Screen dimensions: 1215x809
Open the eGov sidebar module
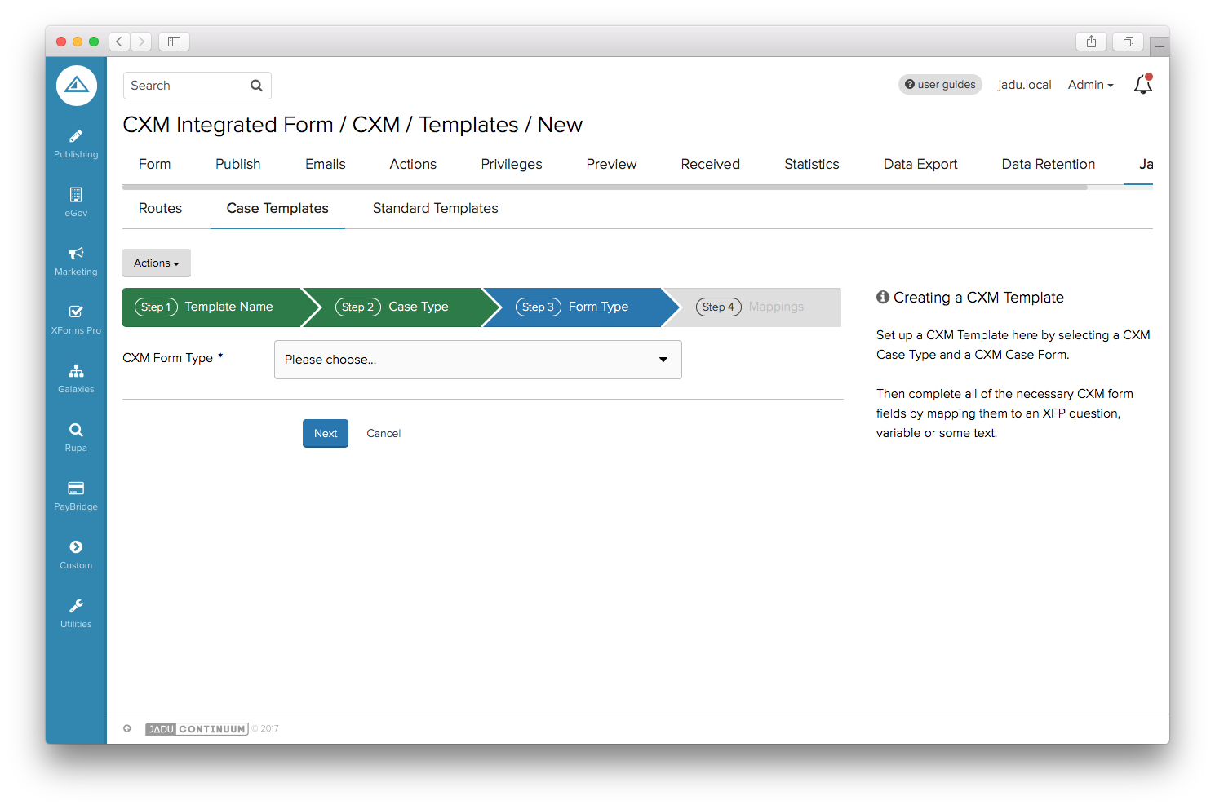coord(76,202)
